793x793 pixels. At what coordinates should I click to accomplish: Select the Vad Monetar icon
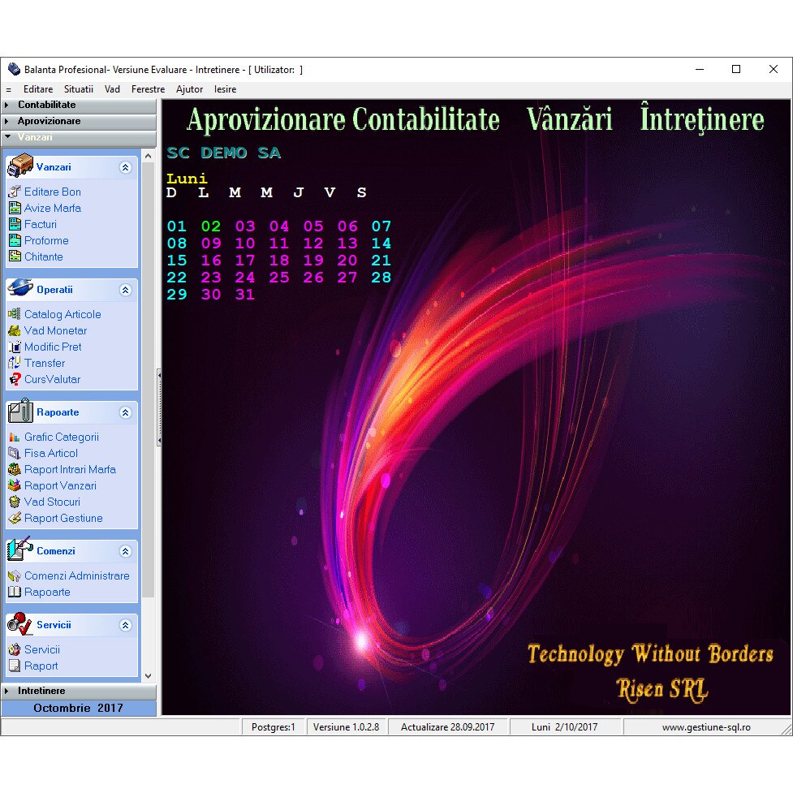15,330
